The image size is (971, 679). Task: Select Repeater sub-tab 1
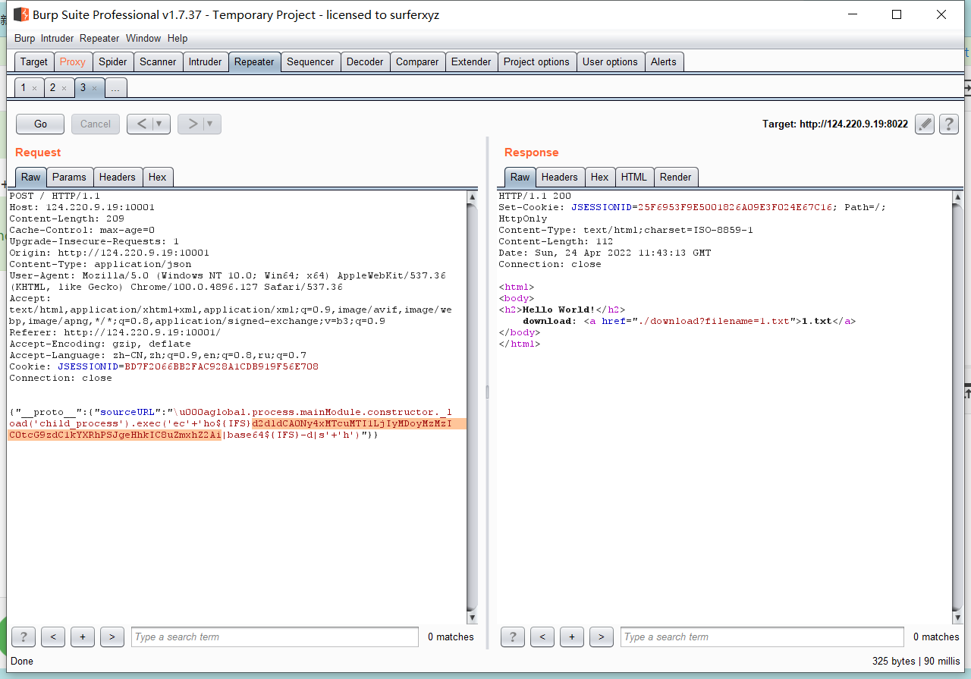coord(23,87)
